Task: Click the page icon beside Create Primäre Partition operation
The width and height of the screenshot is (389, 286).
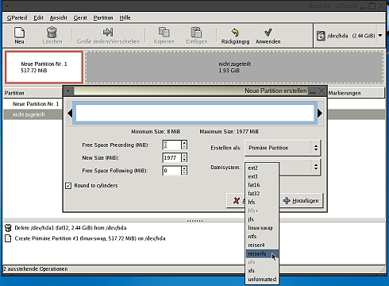Action: tap(8, 238)
